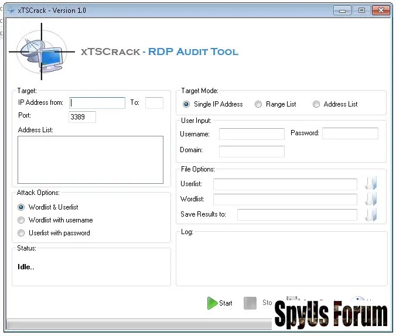Select the Single IP Address target mode
This screenshot has height=336, width=396.
tap(186, 104)
